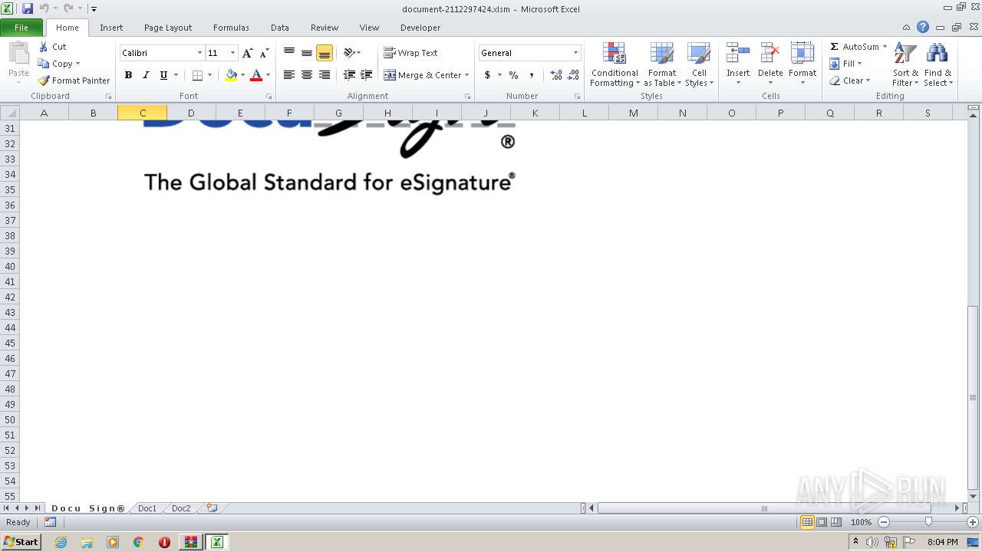Expand the Copy dropdown arrow
The height and width of the screenshot is (552, 982).
tap(77, 64)
